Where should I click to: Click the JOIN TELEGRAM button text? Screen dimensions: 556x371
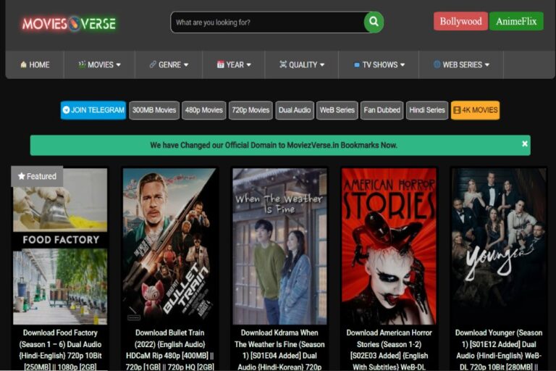(98, 110)
